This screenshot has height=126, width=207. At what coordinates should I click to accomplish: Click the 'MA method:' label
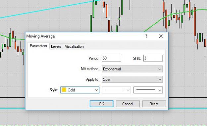pyautogui.click(x=90, y=69)
